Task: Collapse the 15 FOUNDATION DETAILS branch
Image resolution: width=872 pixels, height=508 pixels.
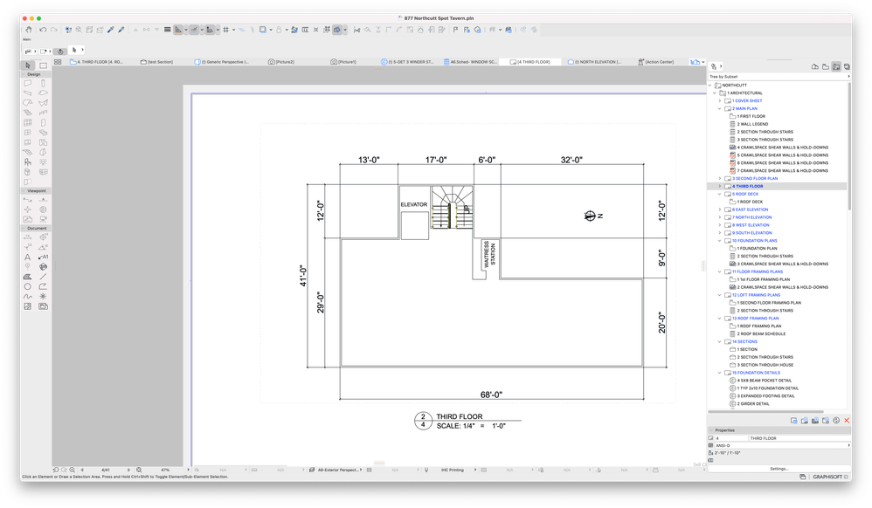Action: (719, 372)
